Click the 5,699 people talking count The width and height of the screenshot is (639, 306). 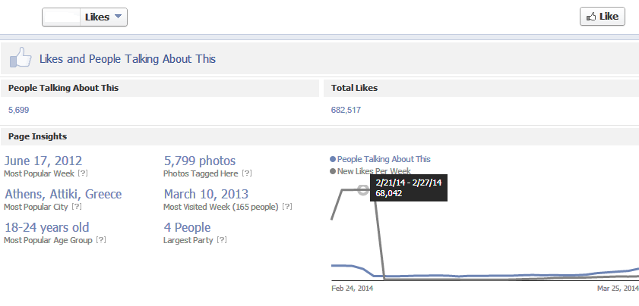coord(19,110)
